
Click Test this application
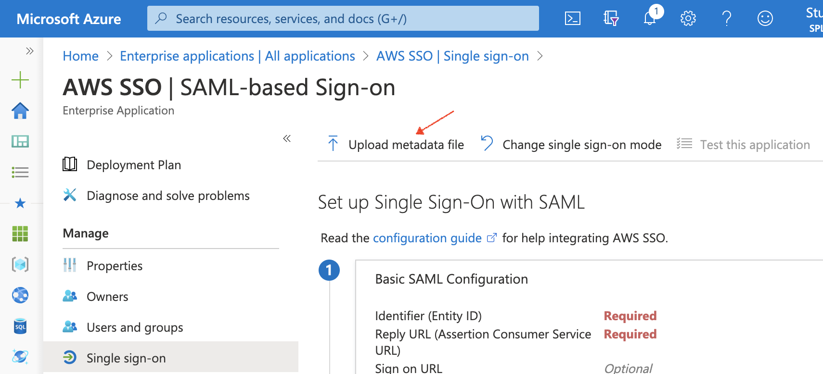(755, 145)
